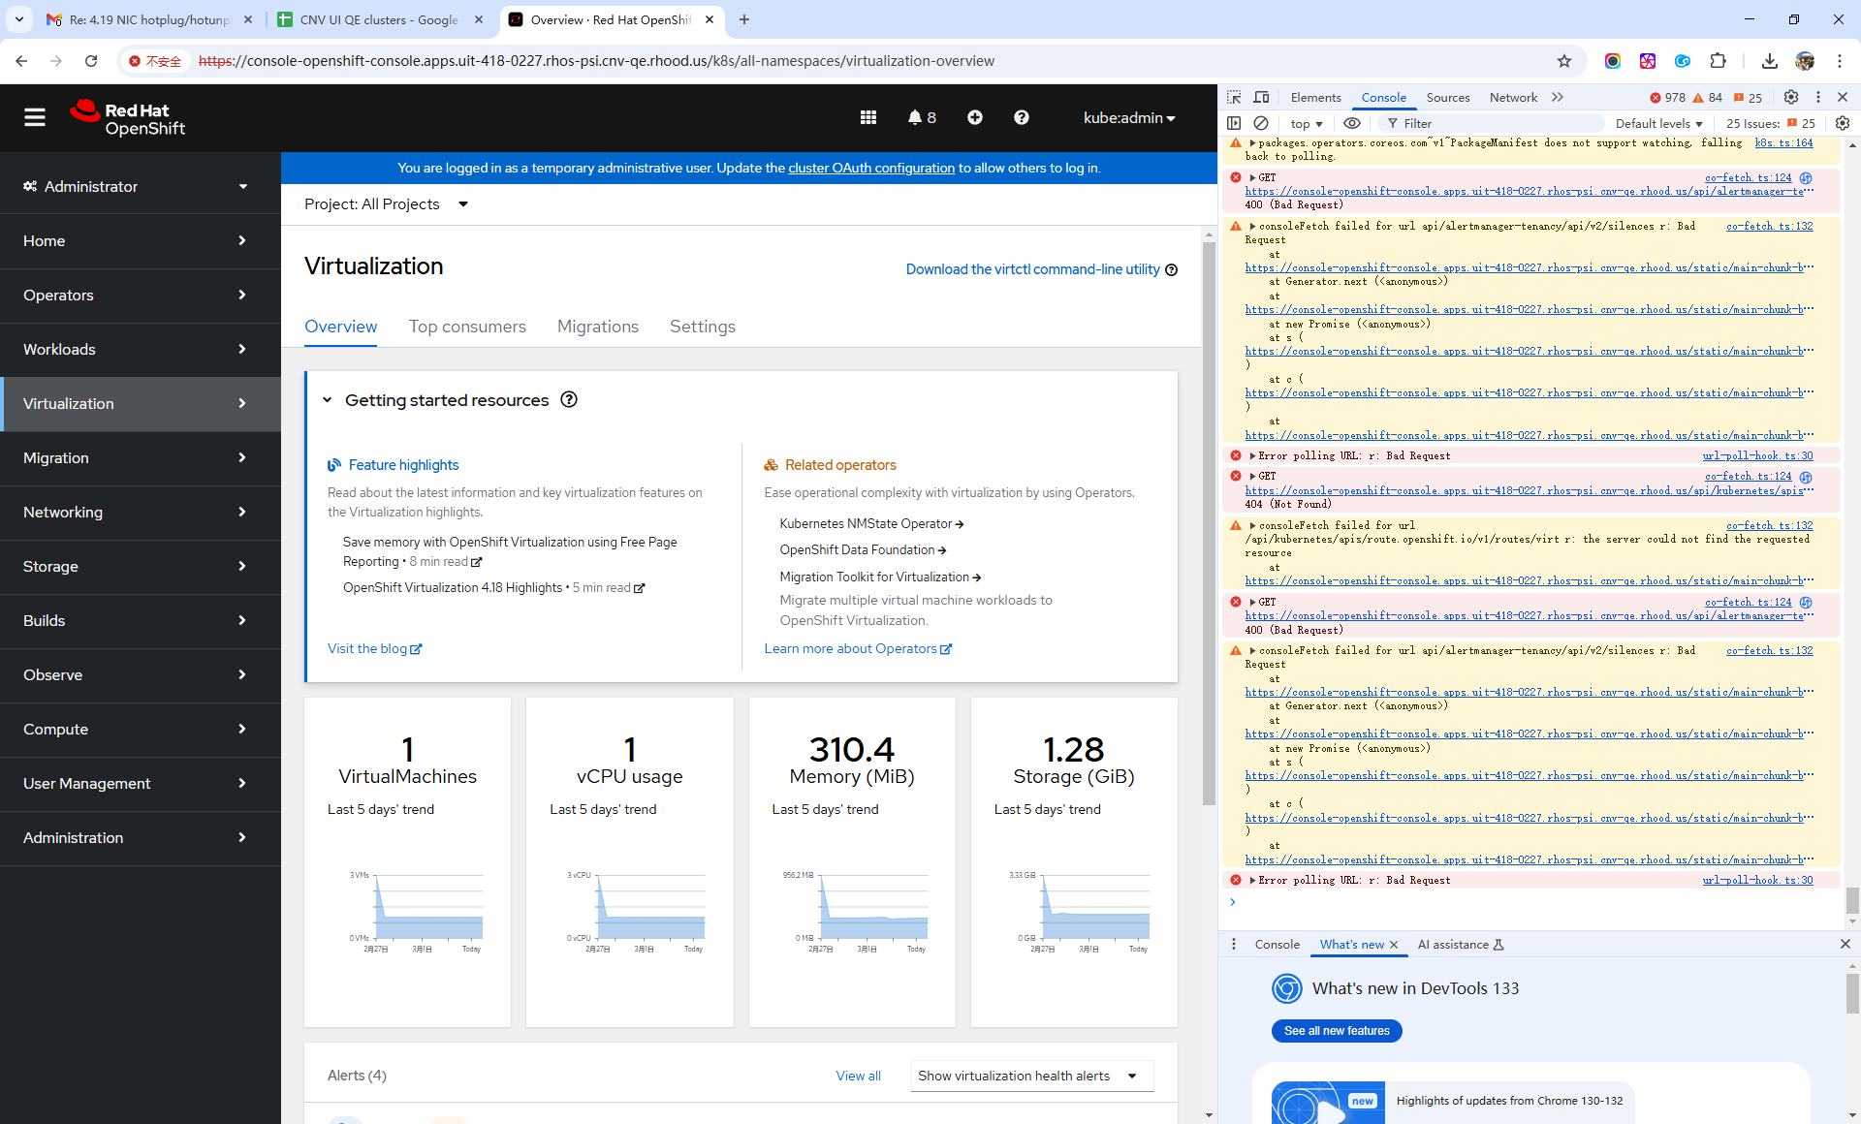Viewport: 1861px width, 1124px height.
Task: Click the notifications bell icon
Action: coord(914,117)
